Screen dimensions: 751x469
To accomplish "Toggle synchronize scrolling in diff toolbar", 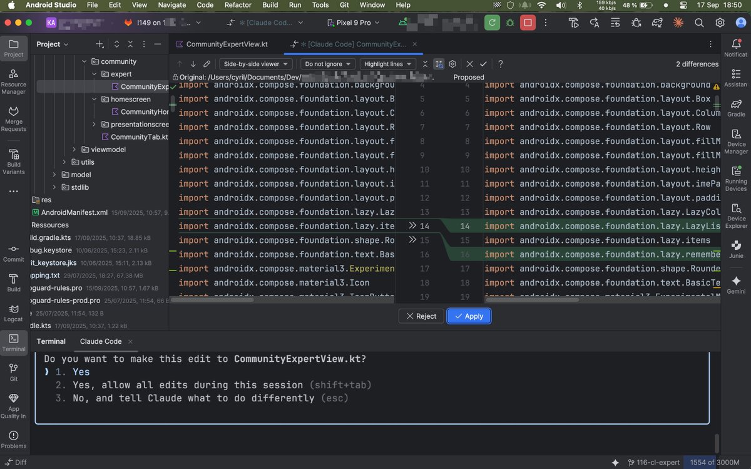I will (x=439, y=64).
